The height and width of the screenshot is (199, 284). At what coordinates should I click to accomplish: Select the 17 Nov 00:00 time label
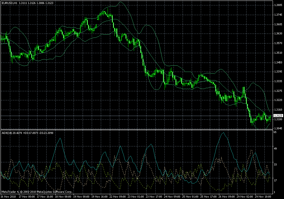pyautogui.click(x=27, y=197)
